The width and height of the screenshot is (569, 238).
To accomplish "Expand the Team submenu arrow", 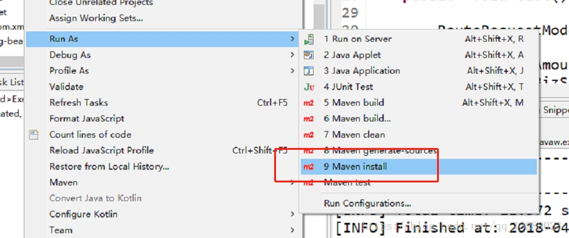I will tap(292, 230).
